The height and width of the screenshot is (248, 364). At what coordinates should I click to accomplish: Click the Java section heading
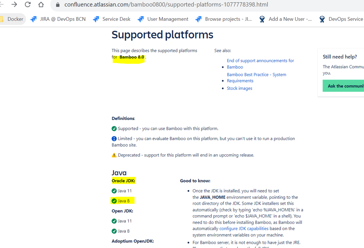click(x=119, y=173)
